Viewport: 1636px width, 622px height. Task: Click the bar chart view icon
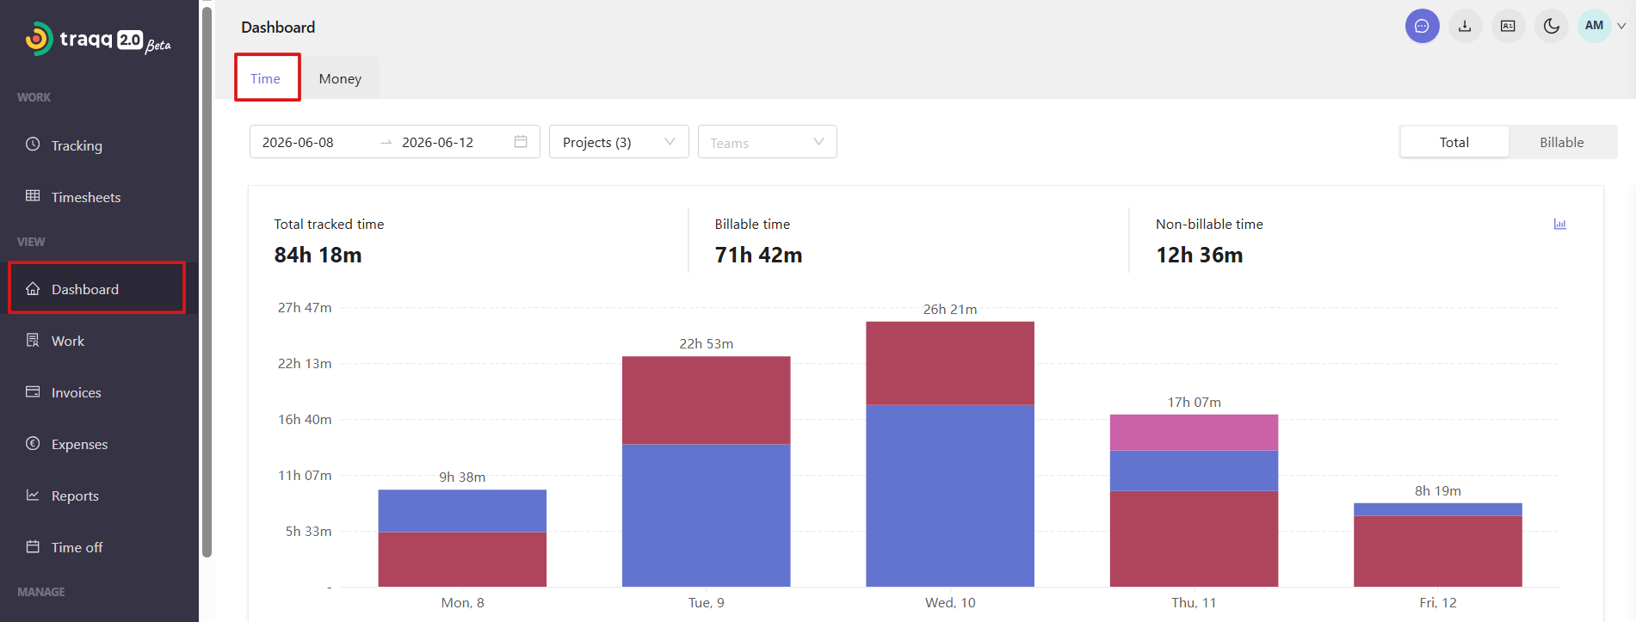[x=1559, y=224]
